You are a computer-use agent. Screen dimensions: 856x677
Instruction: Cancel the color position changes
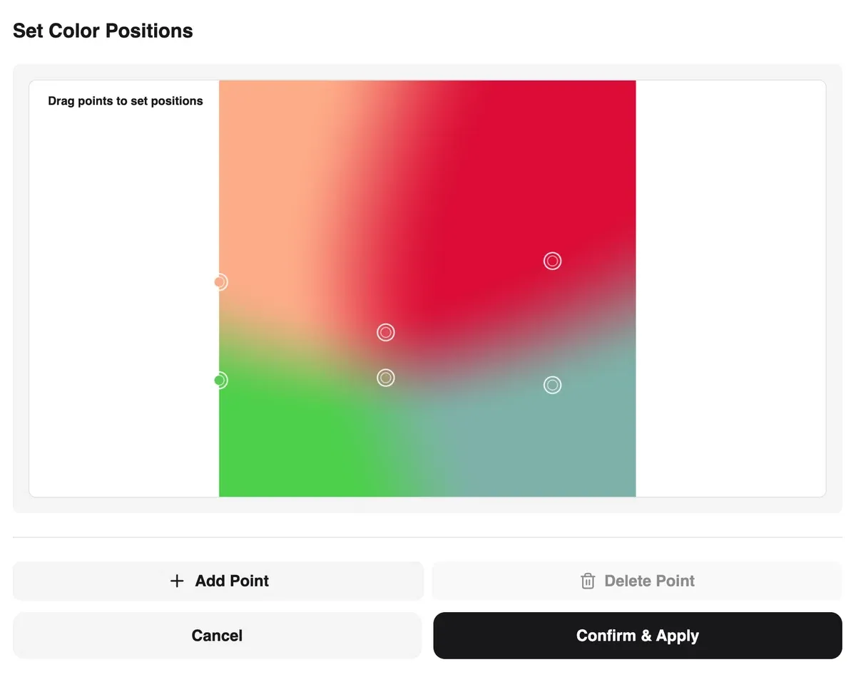pos(217,636)
